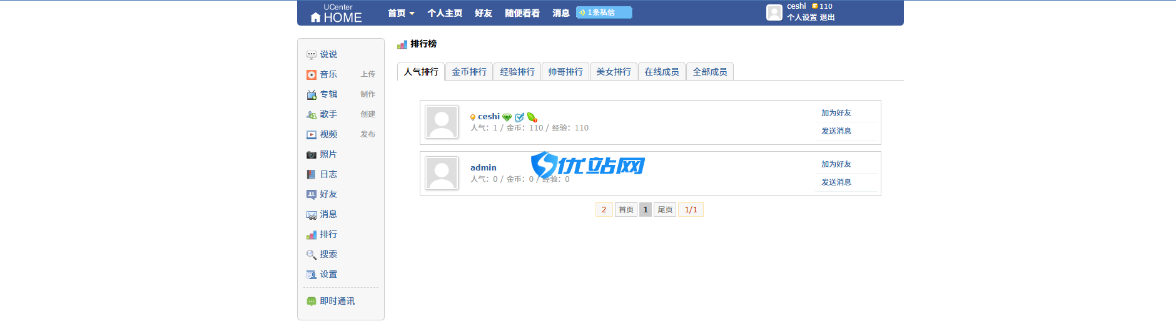Screen dimensions: 1176x331
Task: Click the 视频 video icon in sidebar
Action: [x=311, y=134]
